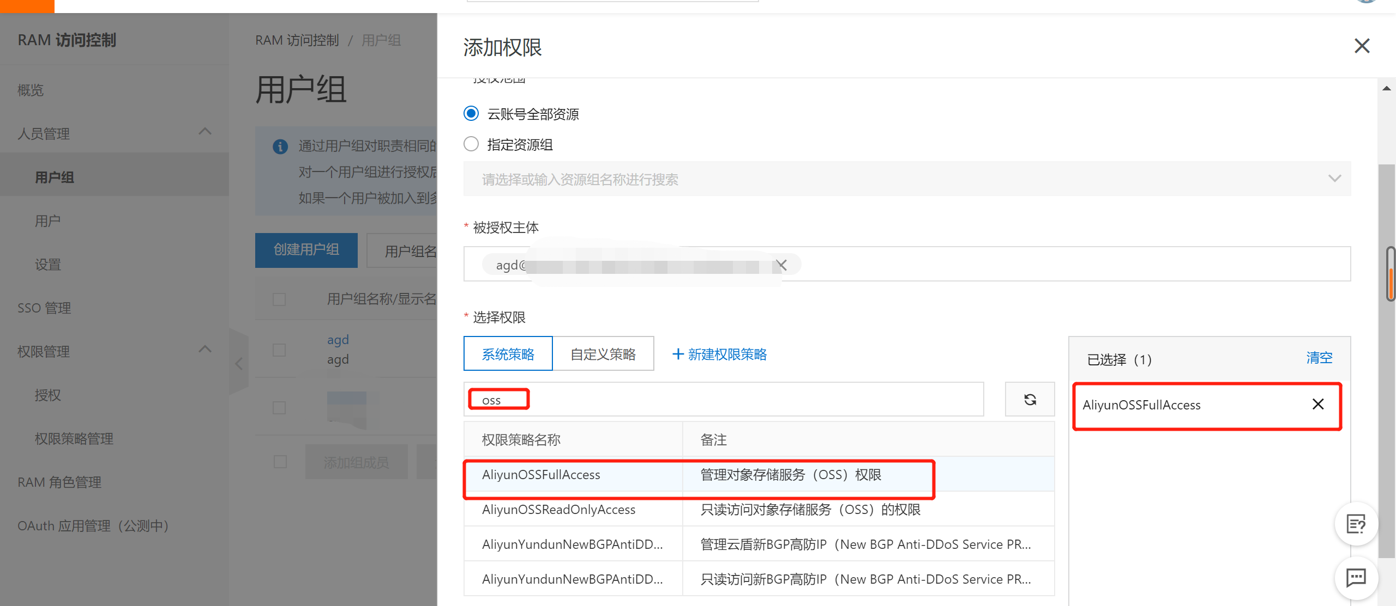Check the agd user group checkbox
This screenshot has height=606, width=1396.
point(279,350)
